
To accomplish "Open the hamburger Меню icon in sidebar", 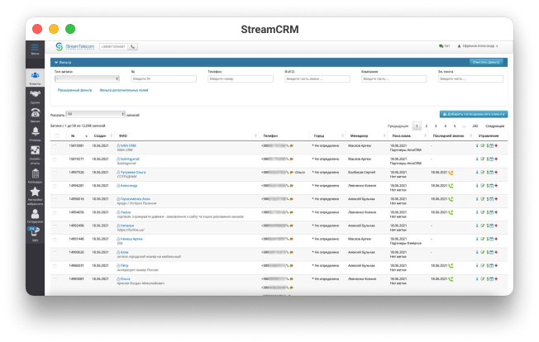I will pos(35,49).
